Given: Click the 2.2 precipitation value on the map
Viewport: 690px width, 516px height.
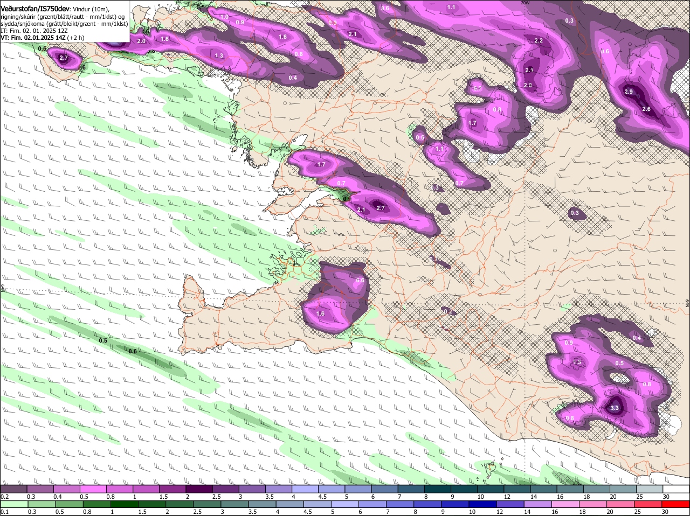Looking at the screenshot, I should (539, 41).
